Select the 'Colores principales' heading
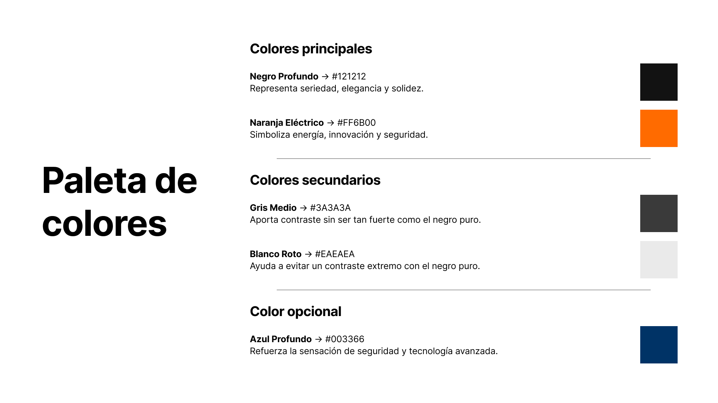718x403 pixels. 311,49
